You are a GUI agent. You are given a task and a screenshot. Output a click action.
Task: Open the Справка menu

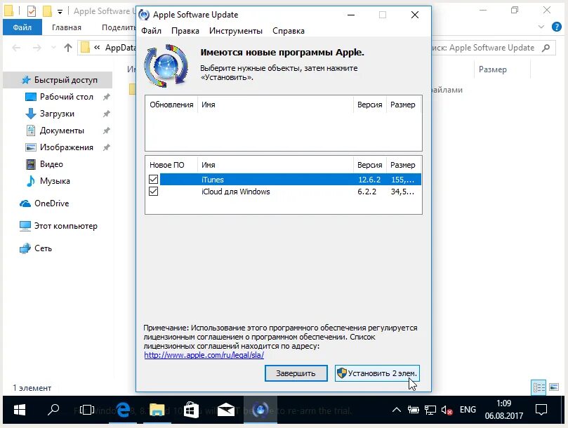pos(289,31)
